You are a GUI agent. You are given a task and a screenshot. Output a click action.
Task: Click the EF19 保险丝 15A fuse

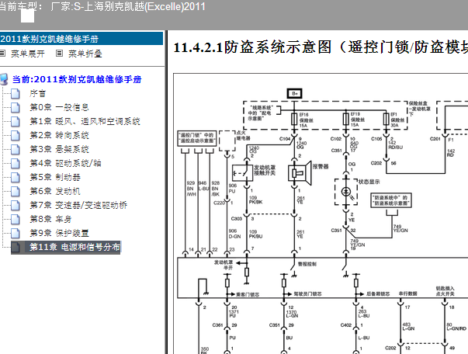pos(346,119)
